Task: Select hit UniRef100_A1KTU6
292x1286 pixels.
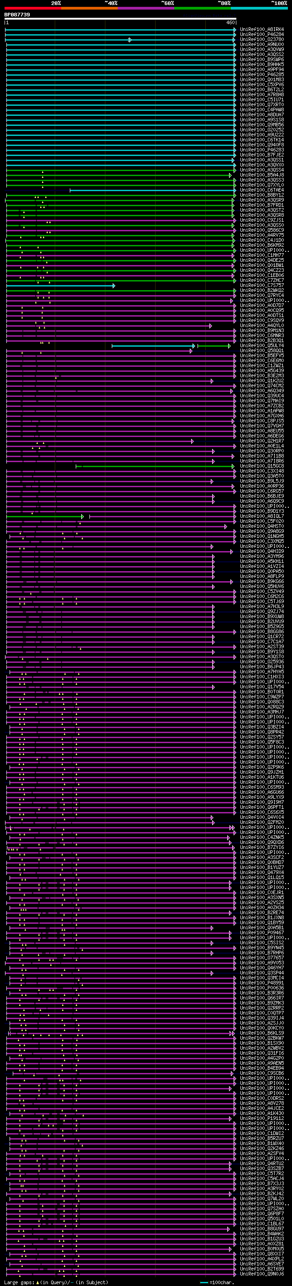Action: (262, 777)
